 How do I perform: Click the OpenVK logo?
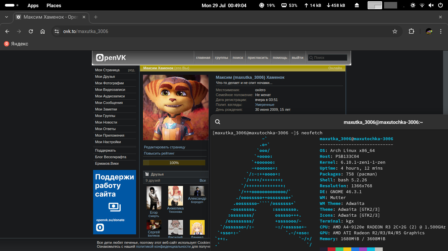(x=111, y=58)
